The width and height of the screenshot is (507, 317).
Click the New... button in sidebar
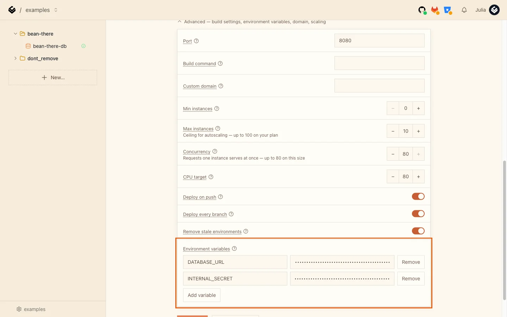(x=53, y=77)
